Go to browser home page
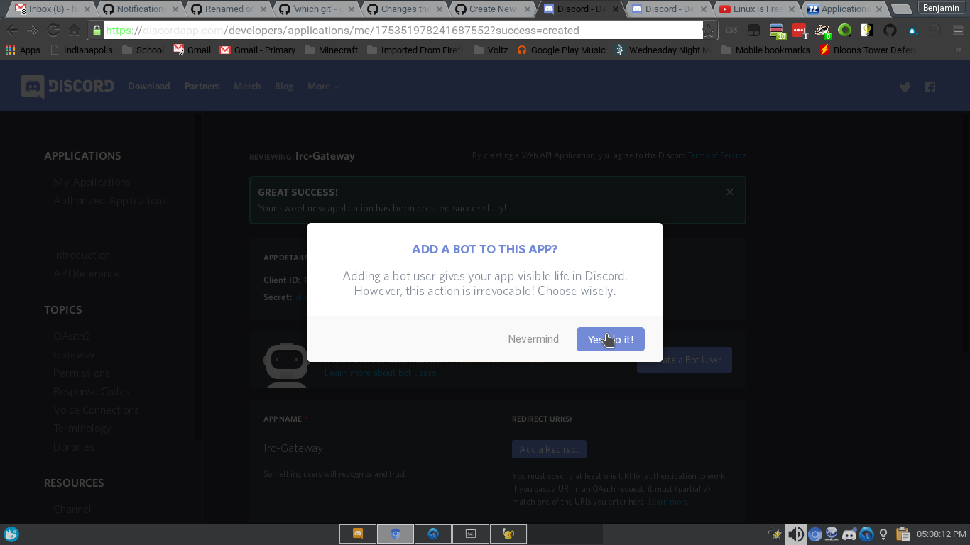 pyautogui.click(x=74, y=31)
